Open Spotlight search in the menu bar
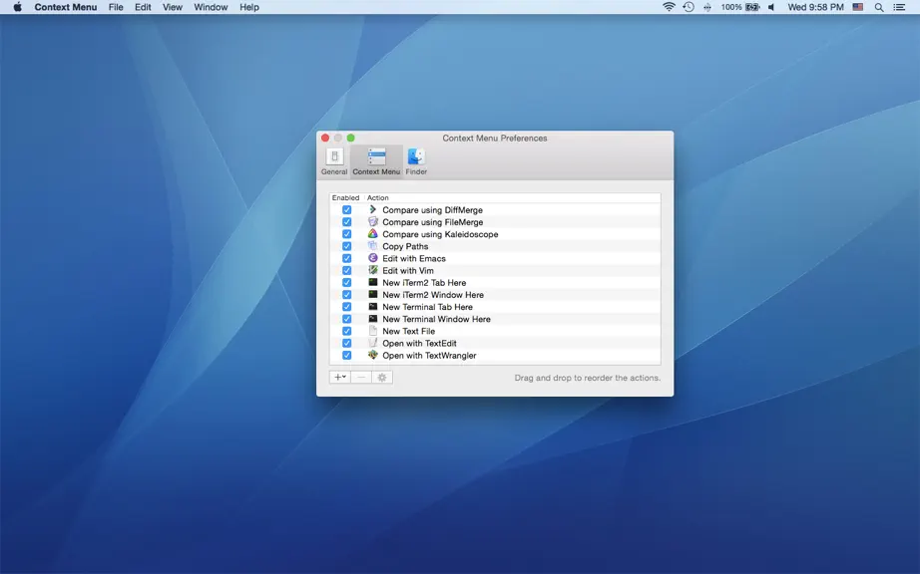Screen dimensions: 920x574 [879, 7]
